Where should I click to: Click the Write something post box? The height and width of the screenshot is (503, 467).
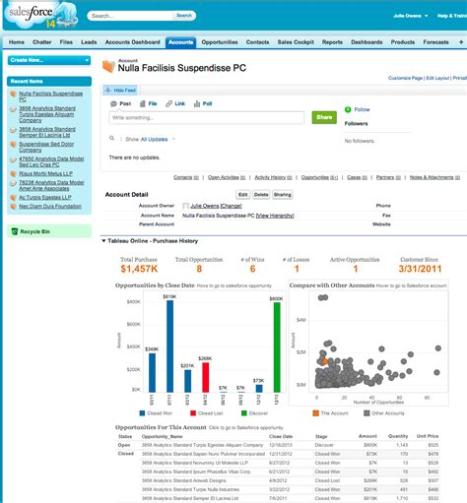pos(207,118)
